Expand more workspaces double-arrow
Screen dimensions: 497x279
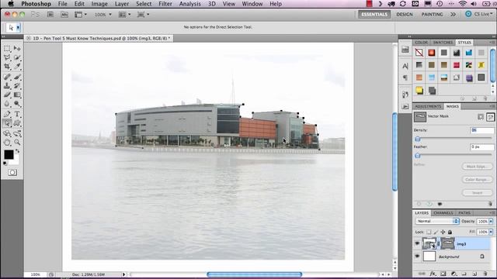tap(453, 14)
